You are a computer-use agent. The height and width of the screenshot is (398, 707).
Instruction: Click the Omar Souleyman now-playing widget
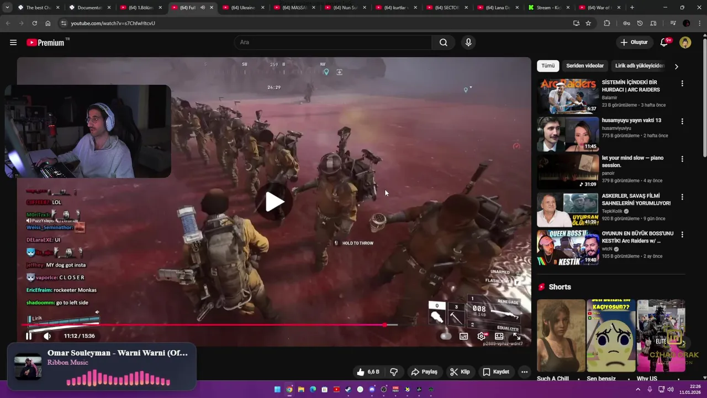102,366
